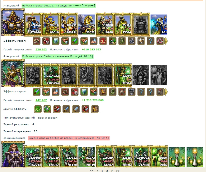Image resolution: width=206 pixels, height=172 pixels.
Task: Click the first question mark icon for Carim
Action: click(141, 92)
